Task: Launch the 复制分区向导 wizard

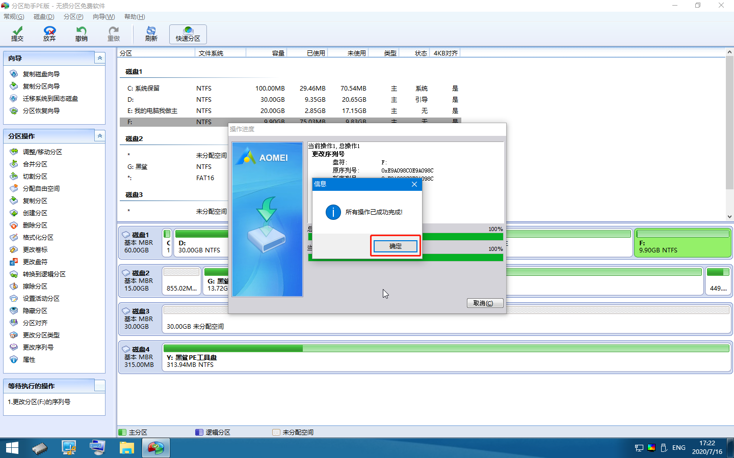Action: (x=41, y=86)
